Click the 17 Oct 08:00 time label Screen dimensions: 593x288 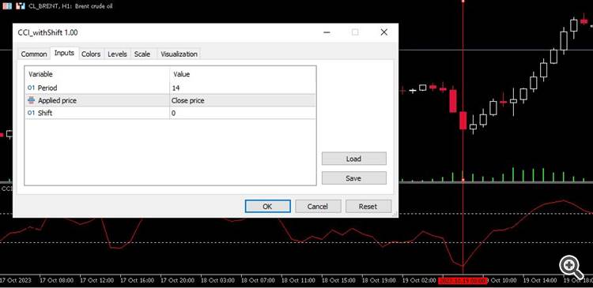[56, 281]
